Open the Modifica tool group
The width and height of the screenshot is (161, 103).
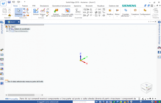[110, 12]
